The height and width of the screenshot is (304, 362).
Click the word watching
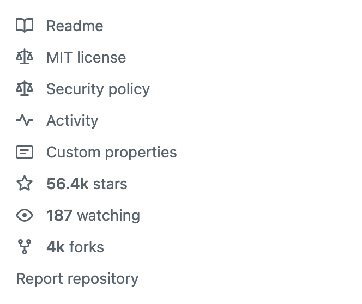pyautogui.click(x=108, y=215)
